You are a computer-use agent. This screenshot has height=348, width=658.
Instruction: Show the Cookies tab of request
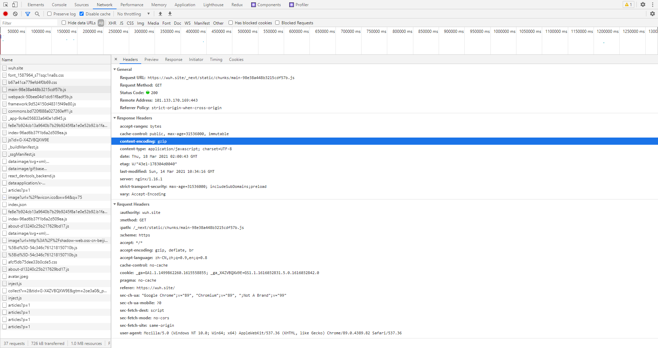pyautogui.click(x=236, y=59)
